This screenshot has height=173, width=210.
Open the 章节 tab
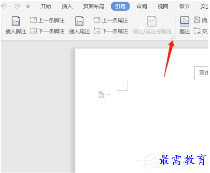point(184,6)
